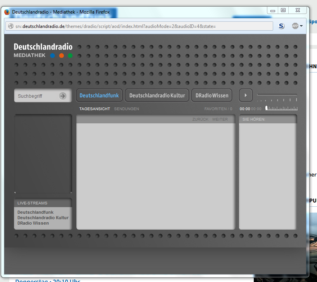Go forward with WEITER
This screenshot has width=317, height=282.
coord(220,119)
